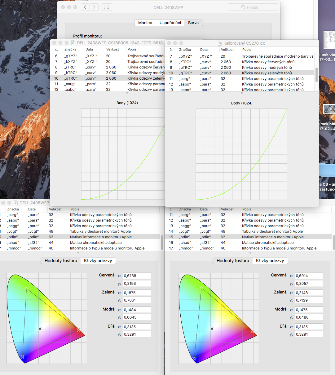Click the show-all grid button in toolbar

click(x=107, y=7)
